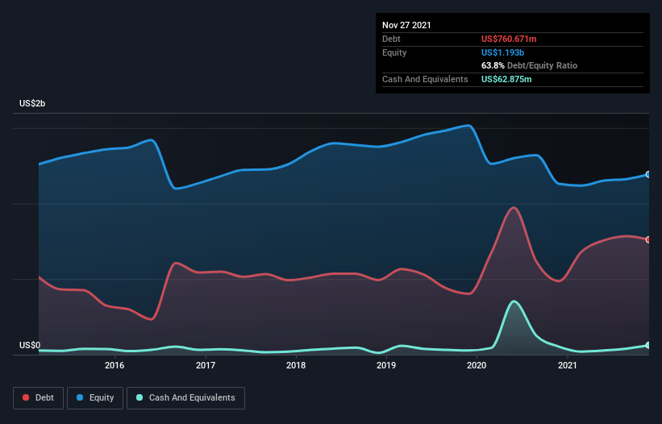This screenshot has height=424, width=662.
Task: Click the tooltip's Equity row label
Action: pyautogui.click(x=394, y=52)
